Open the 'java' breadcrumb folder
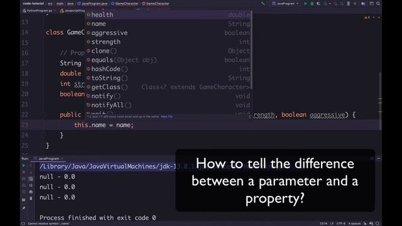Viewport: 402px width, 226px height. coord(70,4)
